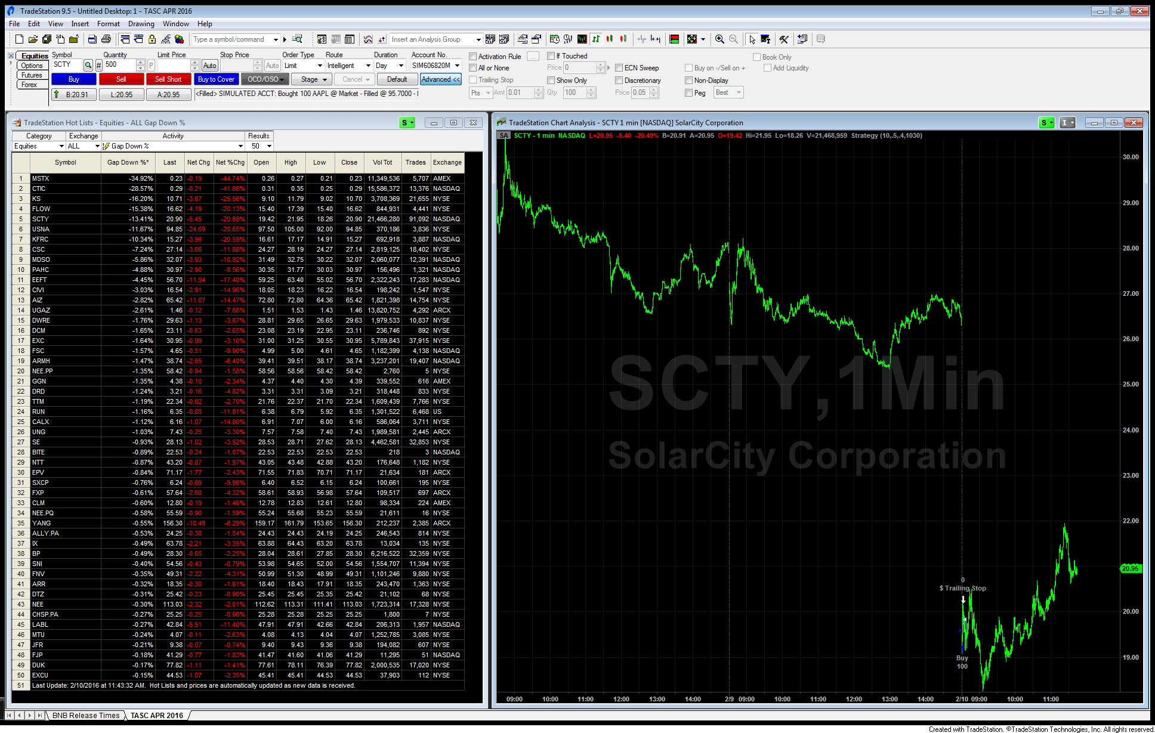Open the Results 50 dropdown
Image resolution: width=1155 pixels, height=733 pixels.
click(269, 146)
